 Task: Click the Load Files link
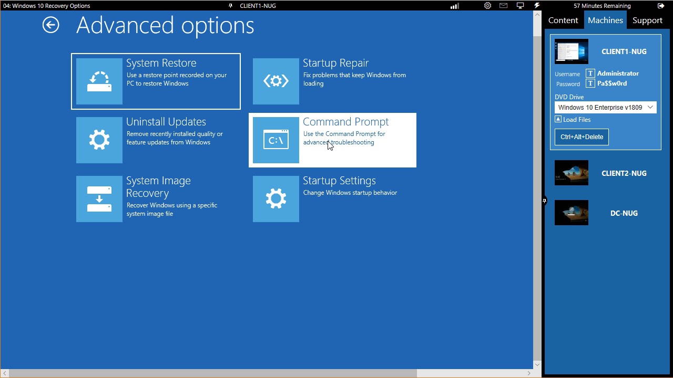click(x=577, y=120)
